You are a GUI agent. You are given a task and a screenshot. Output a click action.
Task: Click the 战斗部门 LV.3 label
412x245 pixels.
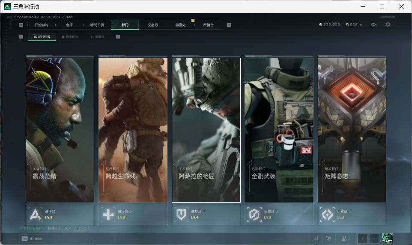pos(48,218)
